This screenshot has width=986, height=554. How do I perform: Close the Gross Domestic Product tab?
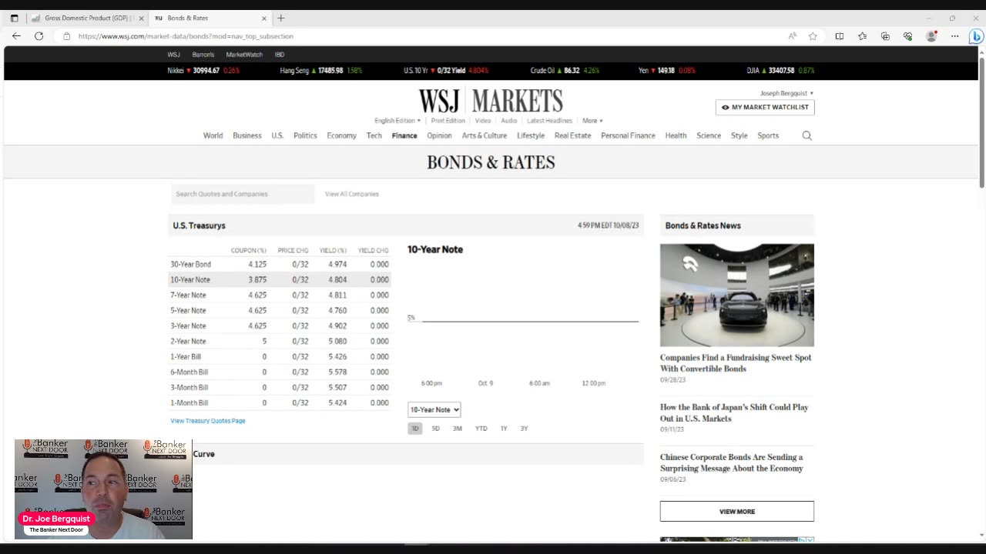pyautogui.click(x=141, y=18)
